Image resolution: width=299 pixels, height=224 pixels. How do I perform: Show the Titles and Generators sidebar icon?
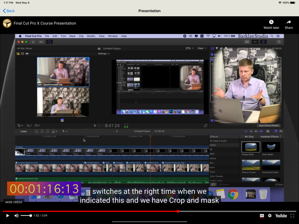point(27,54)
